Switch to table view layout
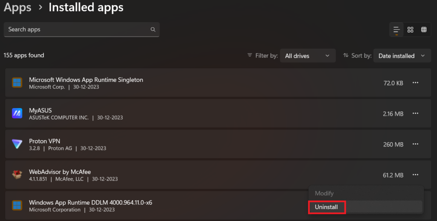 pos(424,30)
